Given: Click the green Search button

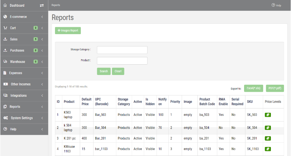Looking at the screenshot, I should pyautogui.click(x=104, y=71).
